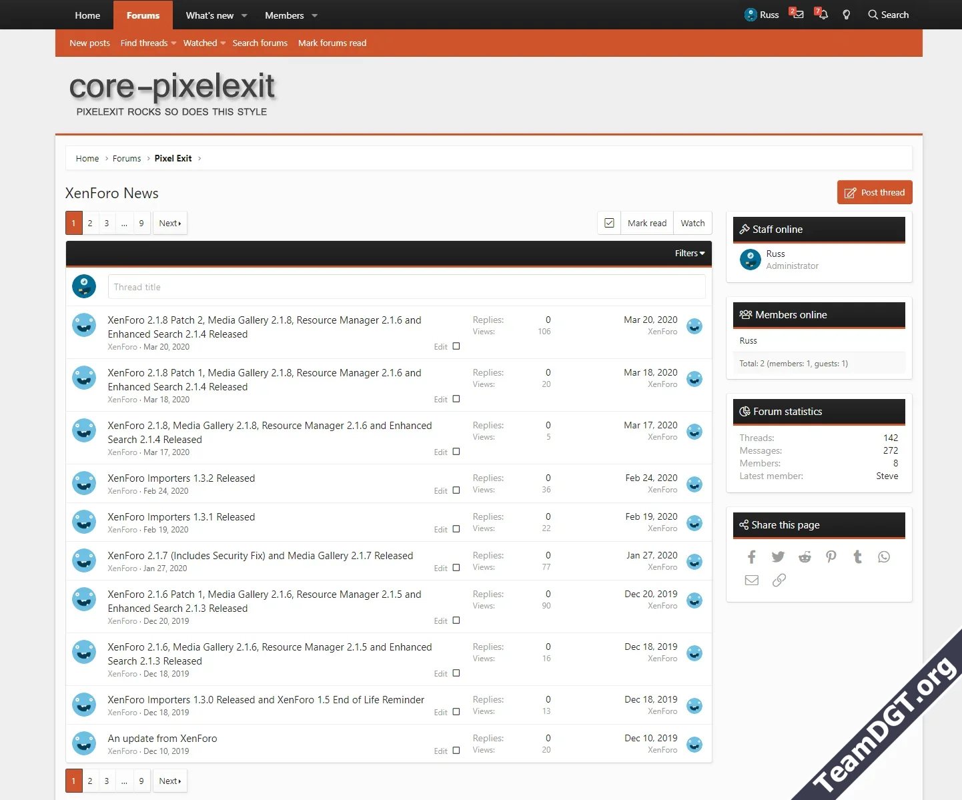Select the XenForo Importers 1.3.2 thread checkbox
The image size is (962, 800).
point(456,490)
